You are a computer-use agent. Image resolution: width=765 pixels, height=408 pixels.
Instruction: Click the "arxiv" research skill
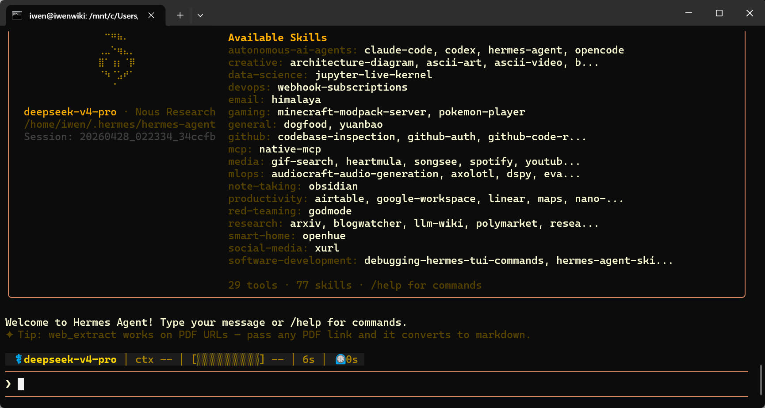(x=306, y=223)
